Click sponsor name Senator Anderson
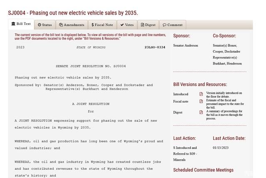This screenshot has height=178, width=266. coord(186,46)
